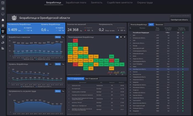This screenshot has height=116, width=193.
Task: Select the red Сев district tile
Action: click(75, 40)
